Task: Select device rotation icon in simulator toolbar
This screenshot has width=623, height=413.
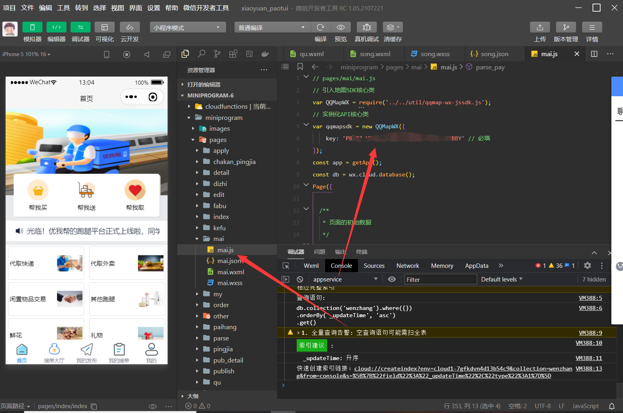Action: pyautogui.click(x=106, y=54)
